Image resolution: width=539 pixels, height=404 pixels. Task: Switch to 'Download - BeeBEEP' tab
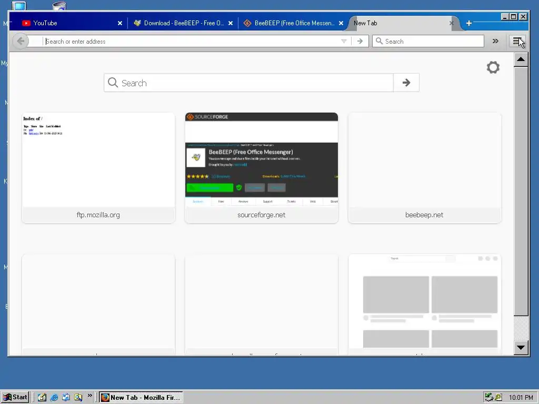[183, 23]
